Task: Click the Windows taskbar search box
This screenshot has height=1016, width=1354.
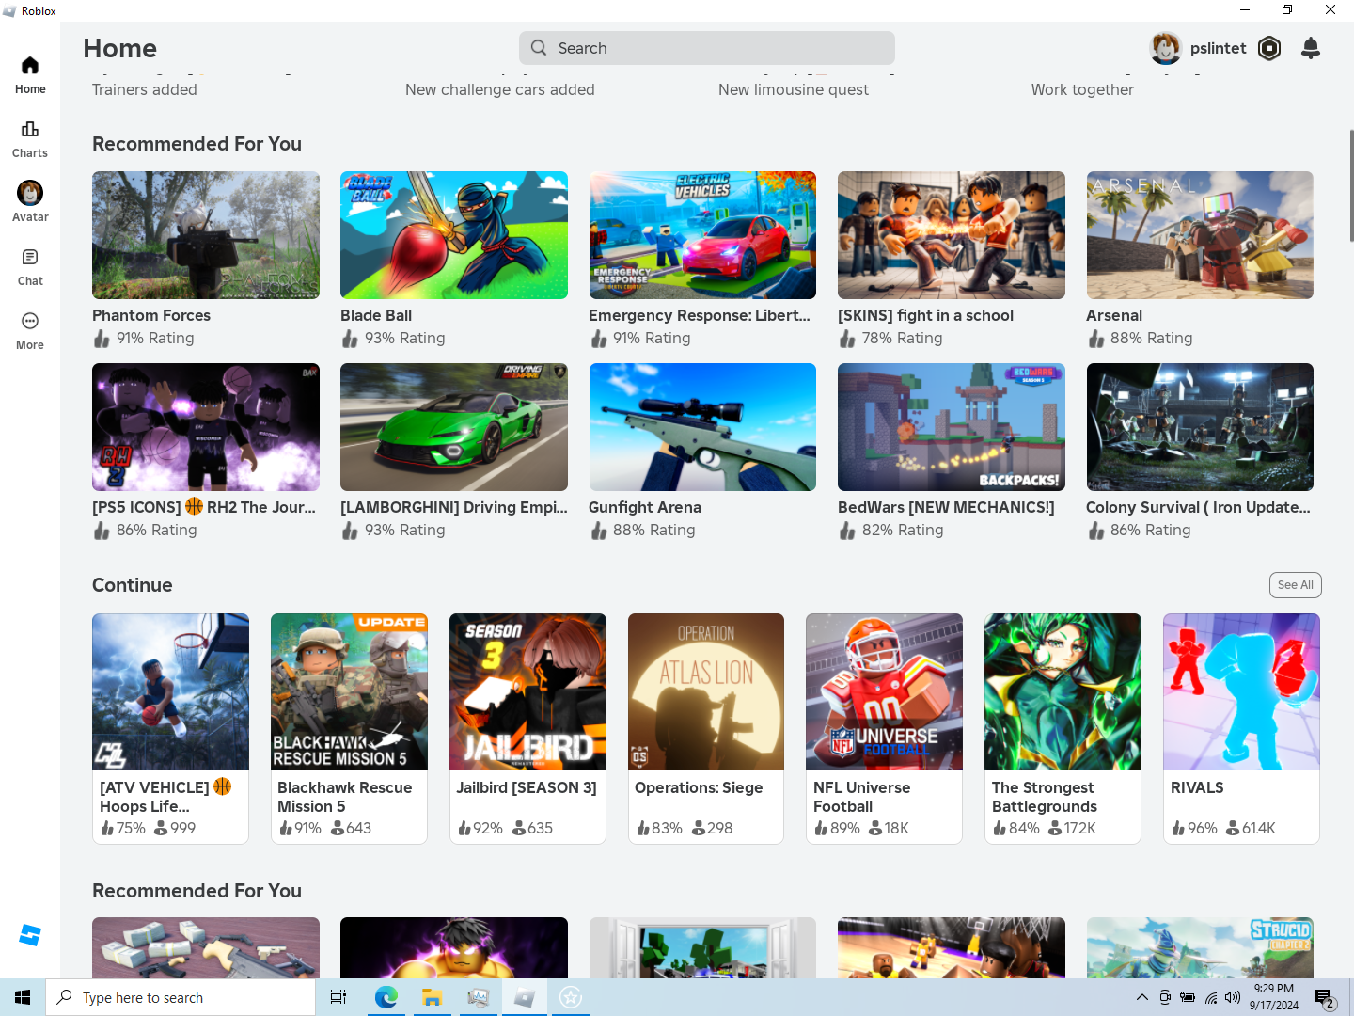Action: [181, 997]
